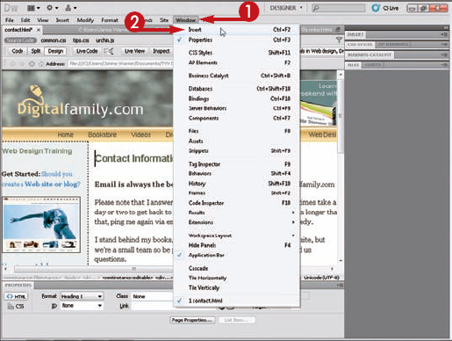Open the File menu
The width and height of the screenshot is (452, 341).
10,20
